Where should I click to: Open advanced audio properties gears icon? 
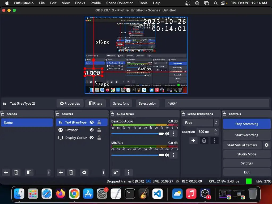click(115, 172)
